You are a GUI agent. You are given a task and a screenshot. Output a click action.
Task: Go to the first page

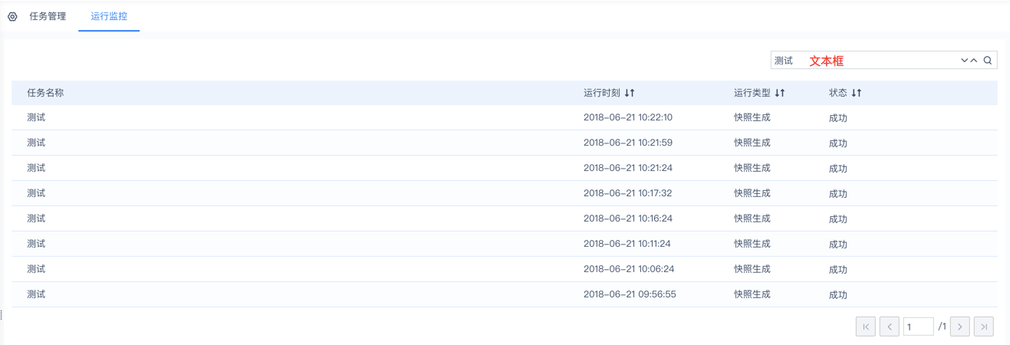click(x=866, y=327)
